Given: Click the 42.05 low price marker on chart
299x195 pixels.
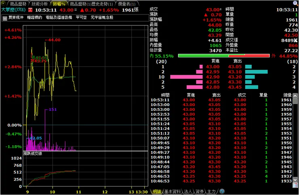Looking at the screenshot, I should [34, 138].
